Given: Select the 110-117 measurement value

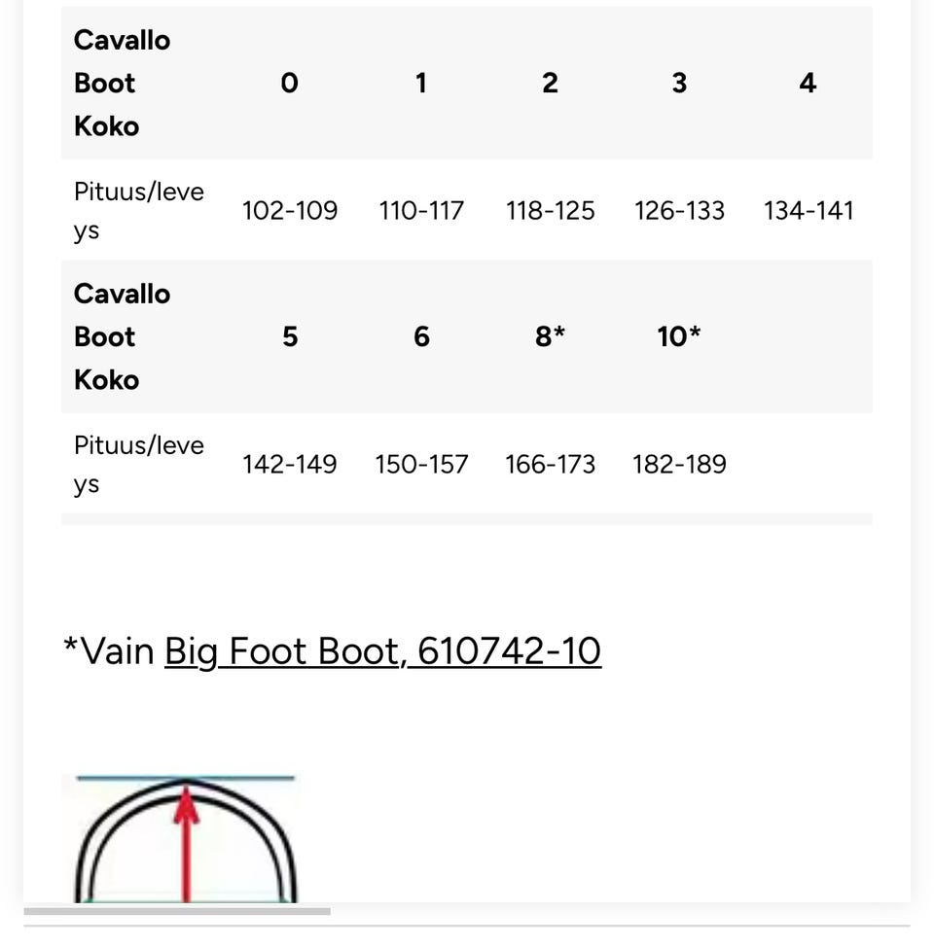Looking at the screenshot, I should 421,211.
